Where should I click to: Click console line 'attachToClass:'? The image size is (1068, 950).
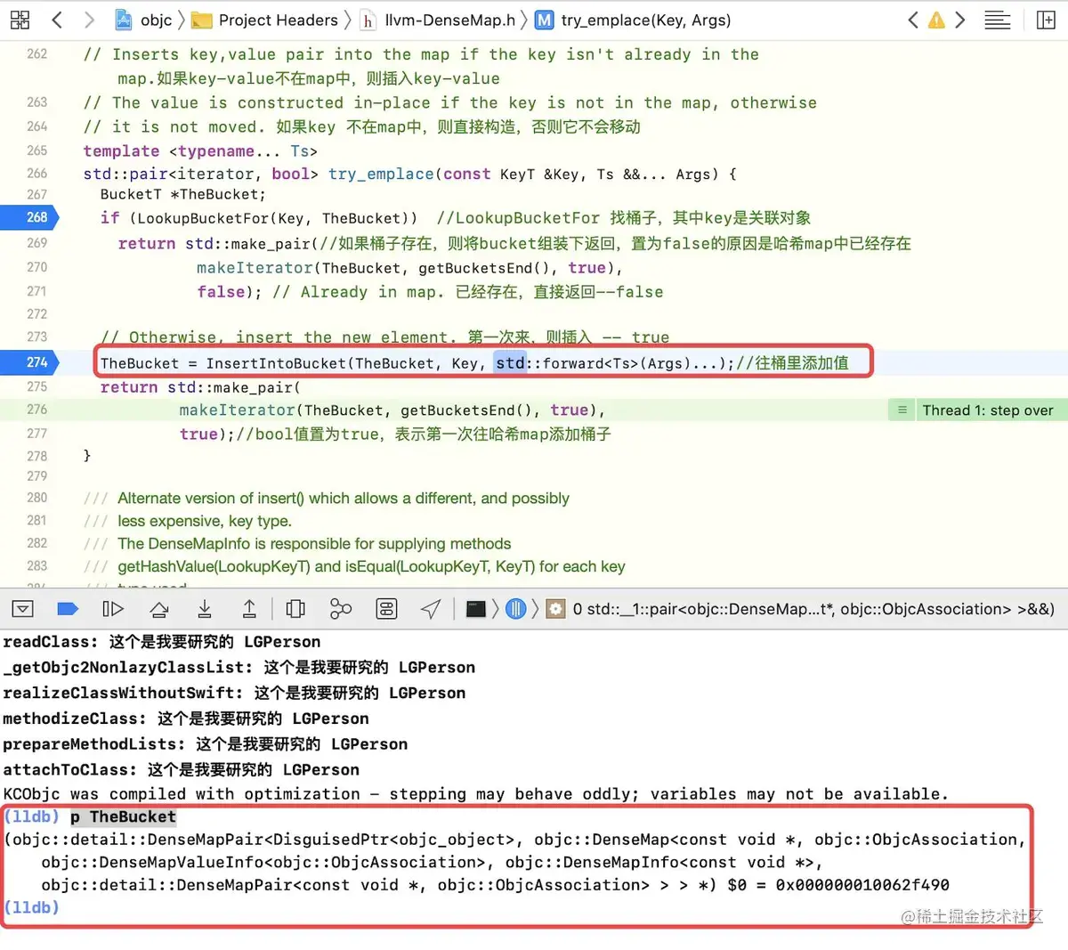pyautogui.click(x=181, y=770)
